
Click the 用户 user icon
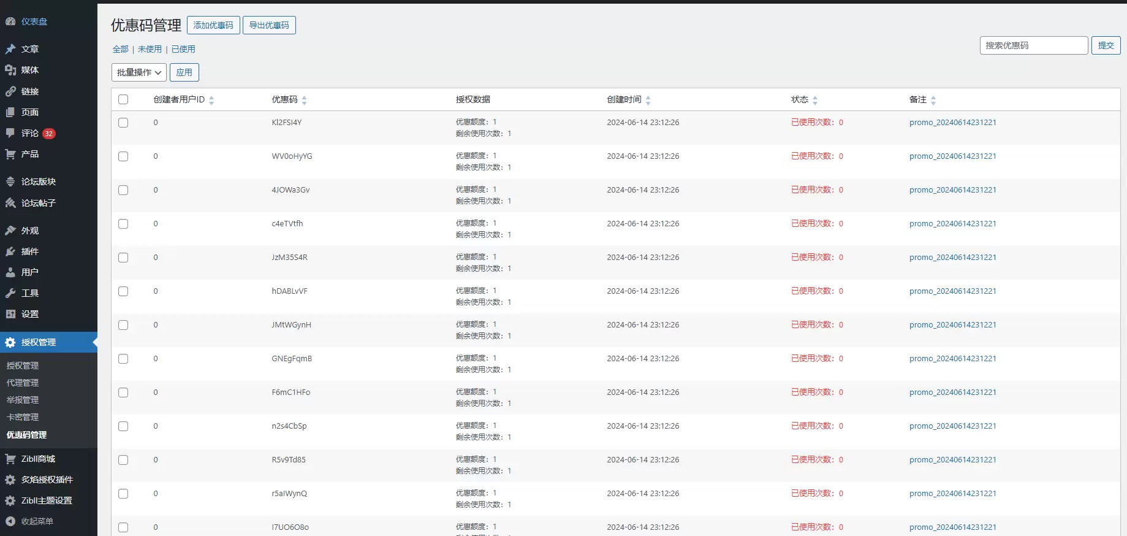click(10, 272)
